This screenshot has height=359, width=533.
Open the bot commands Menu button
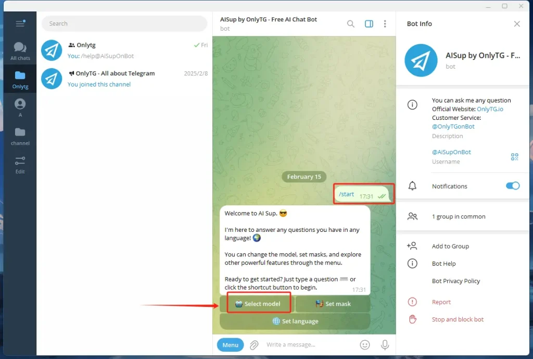coord(230,345)
